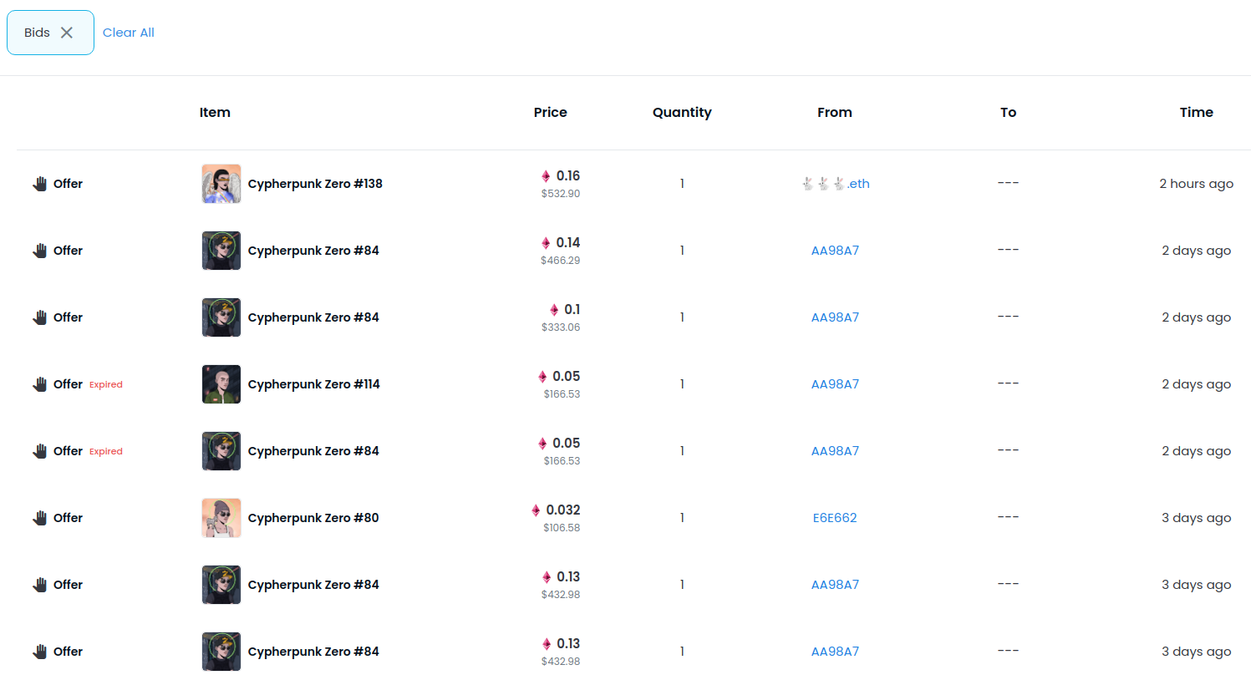Open Cypherpunk Zero #80 thumbnail
The width and height of the screenshot is (1251, 680).
[x=221, y=518]
